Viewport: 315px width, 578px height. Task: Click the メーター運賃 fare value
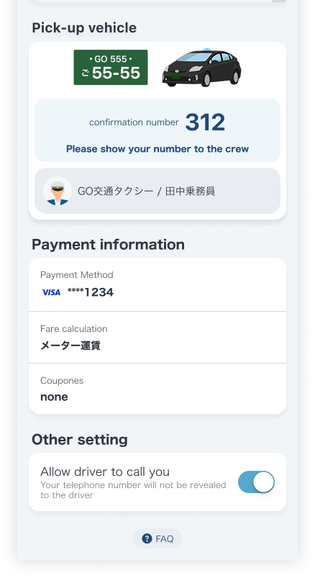70,346
